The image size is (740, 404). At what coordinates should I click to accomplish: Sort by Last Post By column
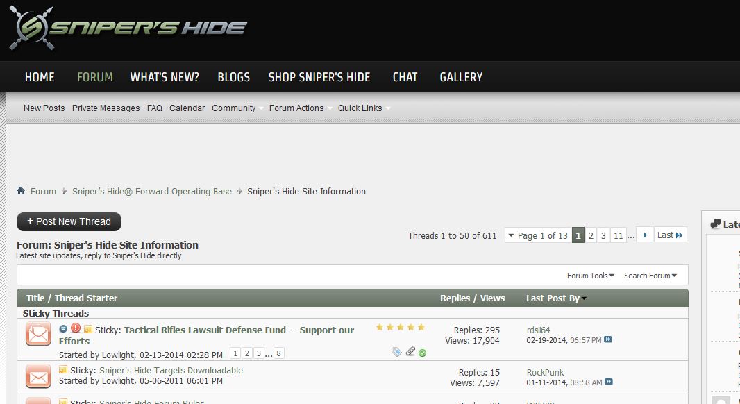point(556,298)
